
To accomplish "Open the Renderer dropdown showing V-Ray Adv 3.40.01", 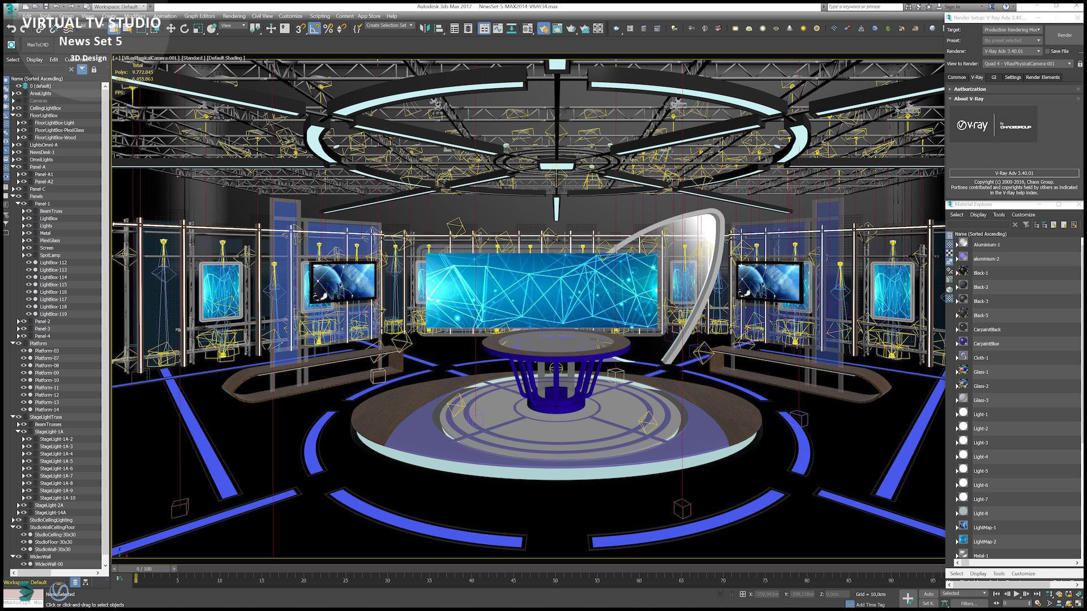I will tap(1012, 51).
